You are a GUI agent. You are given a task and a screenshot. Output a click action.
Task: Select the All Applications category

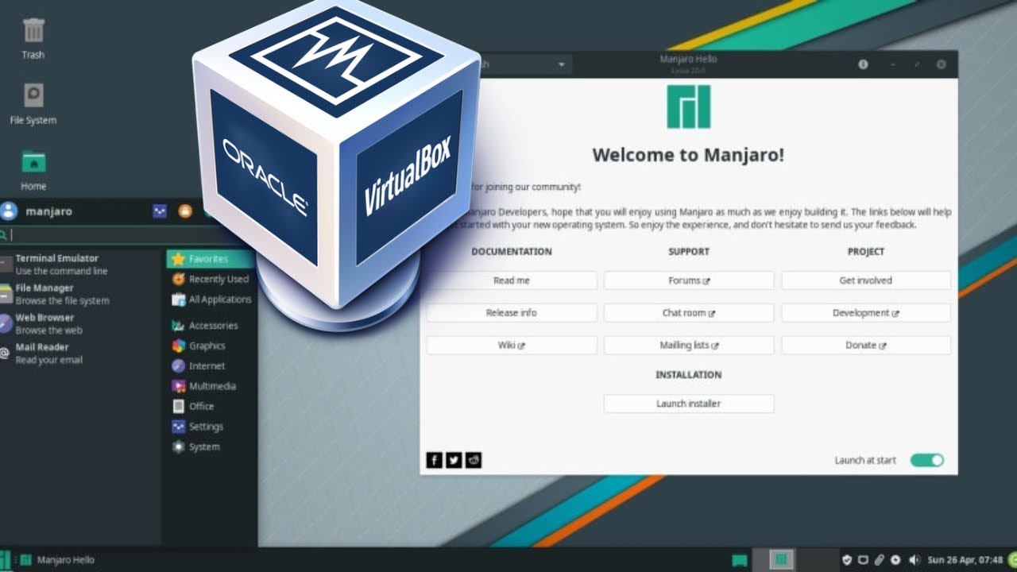[x=211, y=300]
